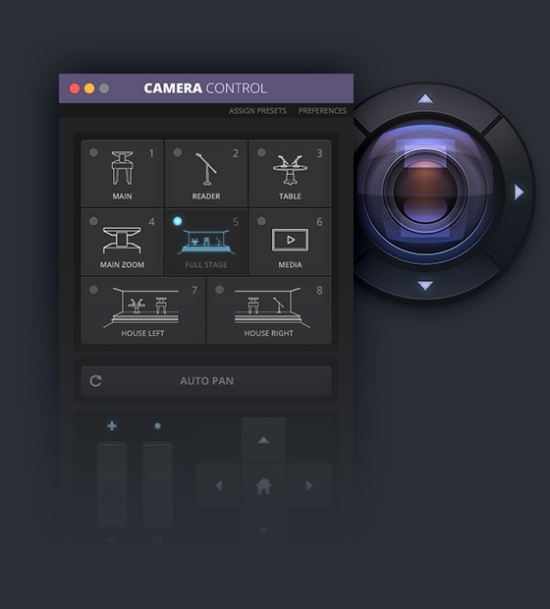Image resolution: width=550 pixels, height=609 pixels.
Task: Toggle indicator dot on Media preset
Action: 261,221
